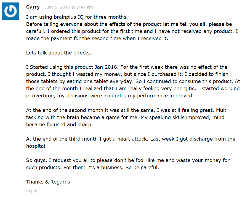Click the text 'At the end of the third month'
This screenshot has height=197, width=245.
click(62, 139)
